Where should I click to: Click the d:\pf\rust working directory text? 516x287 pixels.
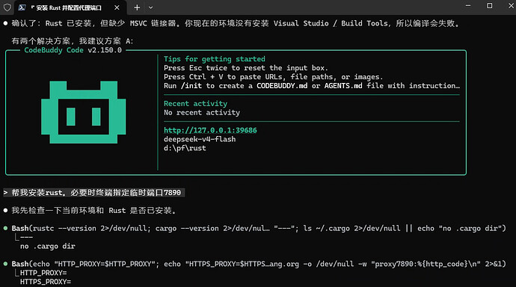185,148
